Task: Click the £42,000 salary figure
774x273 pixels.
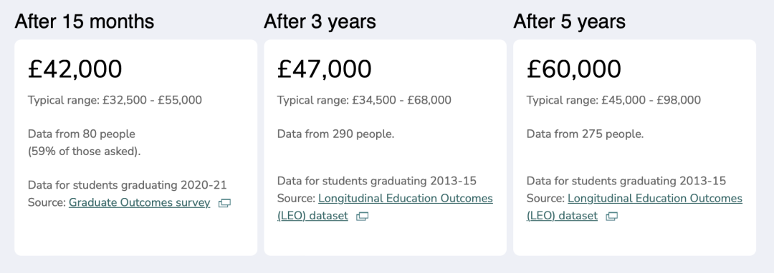Action: point(75,69)
